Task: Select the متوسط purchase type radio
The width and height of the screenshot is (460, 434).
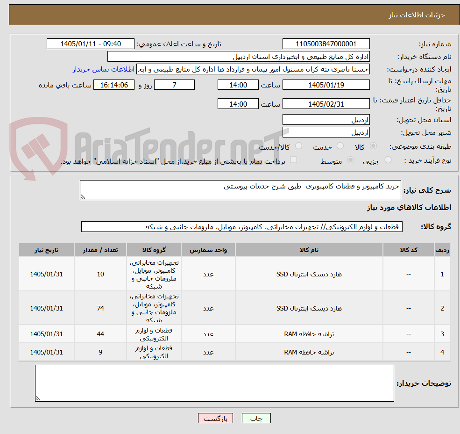Action: [350, 160]
